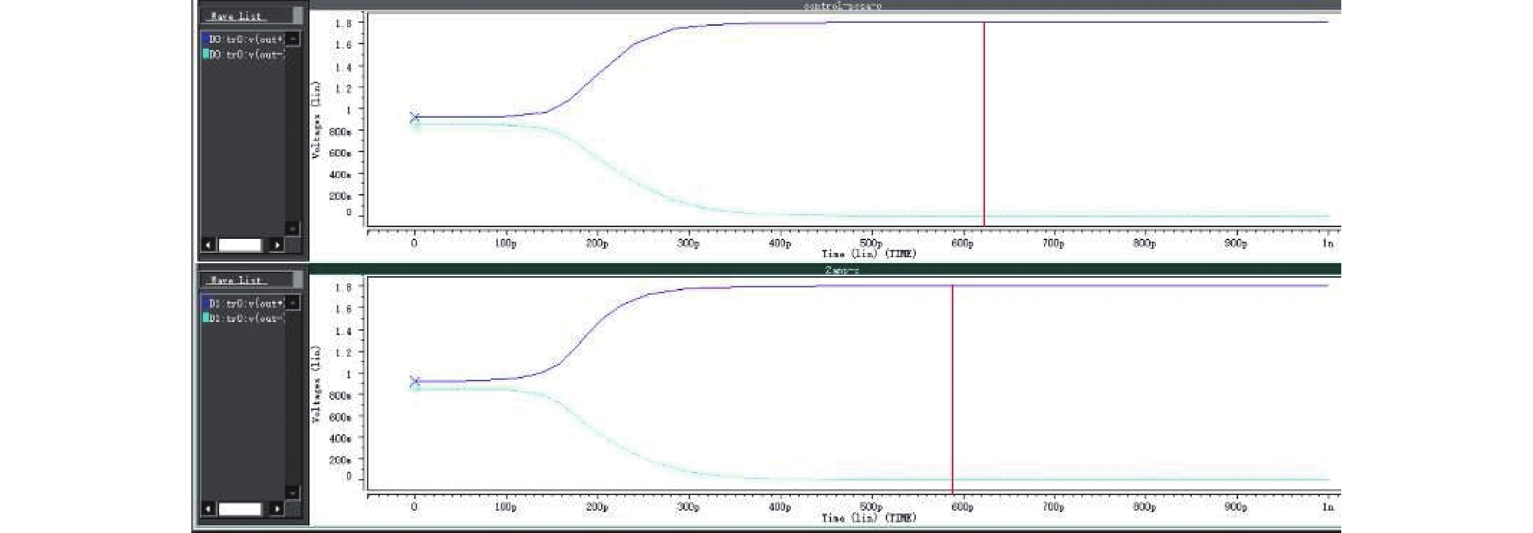The image size is (1533, 533).
Task: Click horizontal scrollbar thumb in bottom Wave List
Action: click(x=240, y=509)
